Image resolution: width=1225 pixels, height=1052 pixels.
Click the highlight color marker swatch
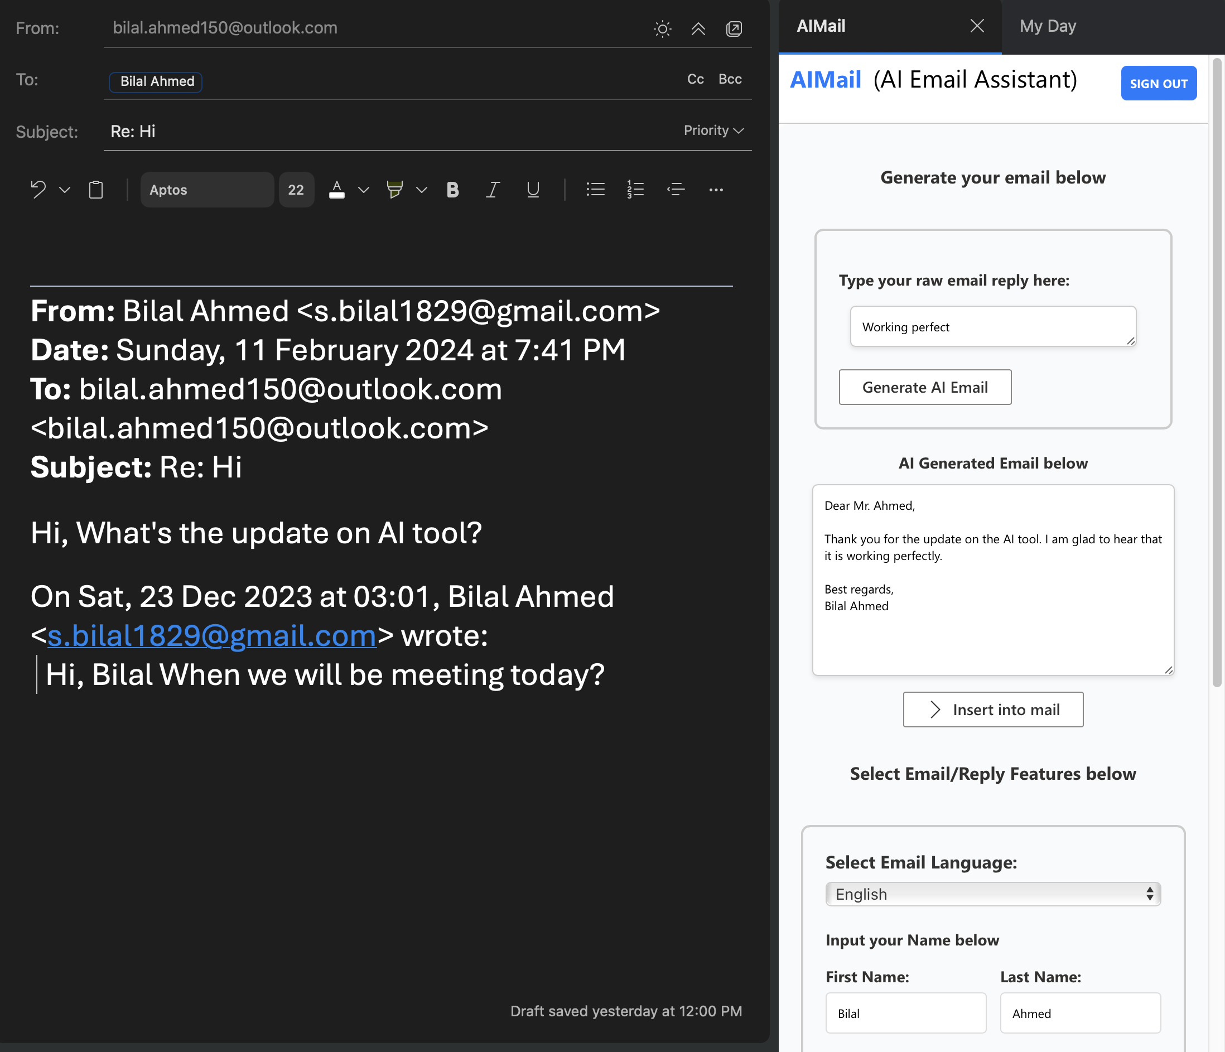tap(394, 190)
